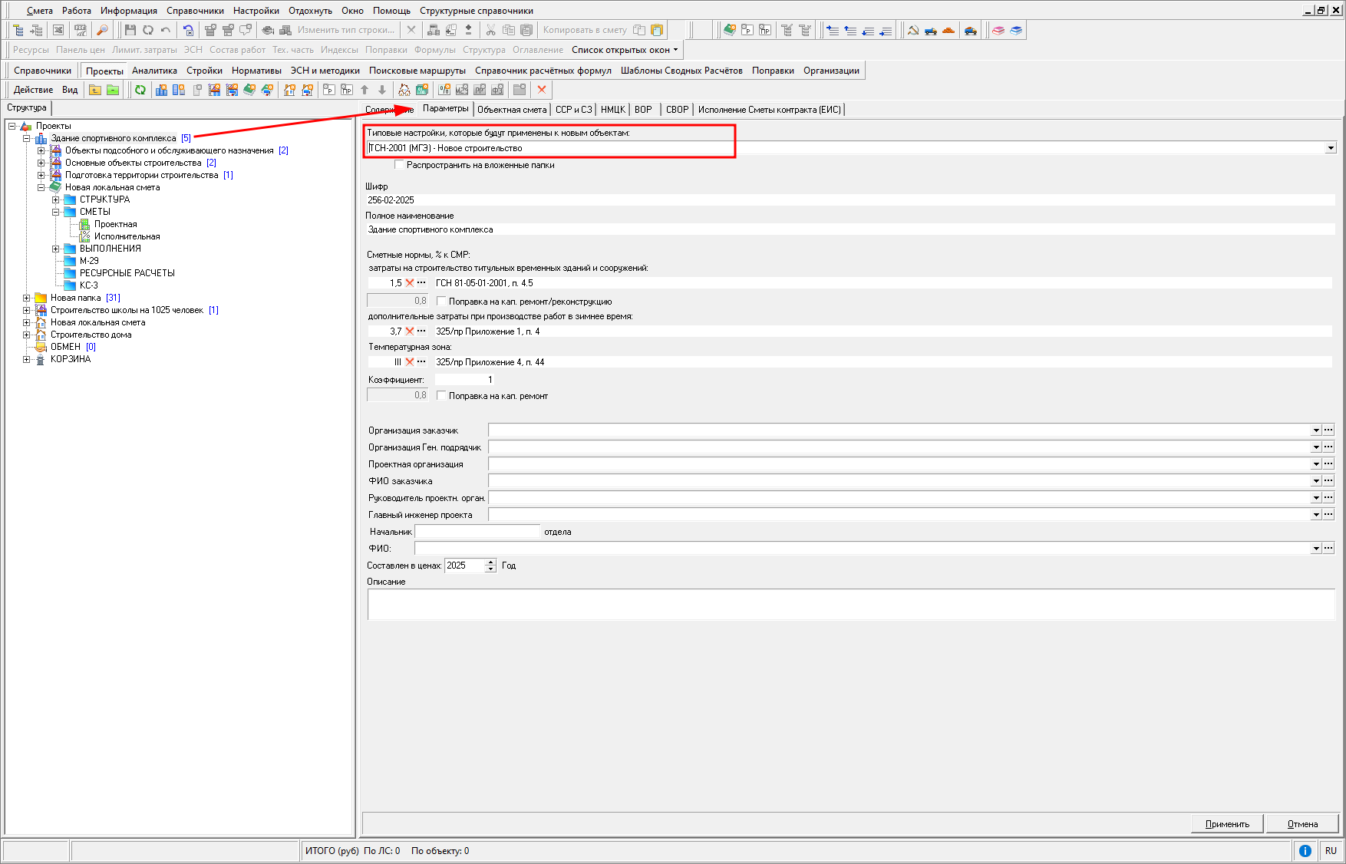The height and width of the screenshot is (864, 1346).
Task: Click the blue info icon in status bar
Action: pyautogui.click(x=1305, y=850)
